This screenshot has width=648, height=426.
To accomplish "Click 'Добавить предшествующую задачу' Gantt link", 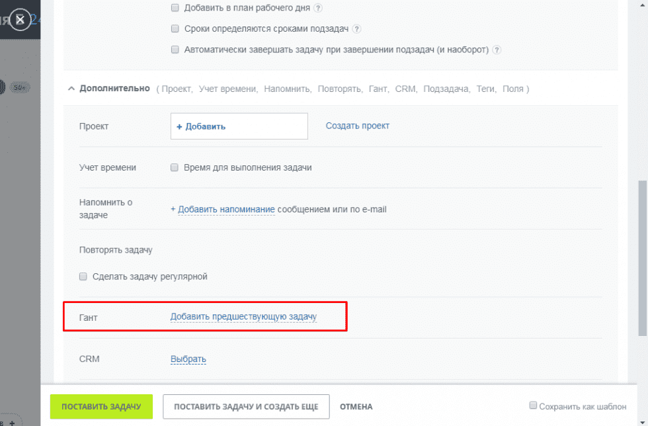I will 243,317.
